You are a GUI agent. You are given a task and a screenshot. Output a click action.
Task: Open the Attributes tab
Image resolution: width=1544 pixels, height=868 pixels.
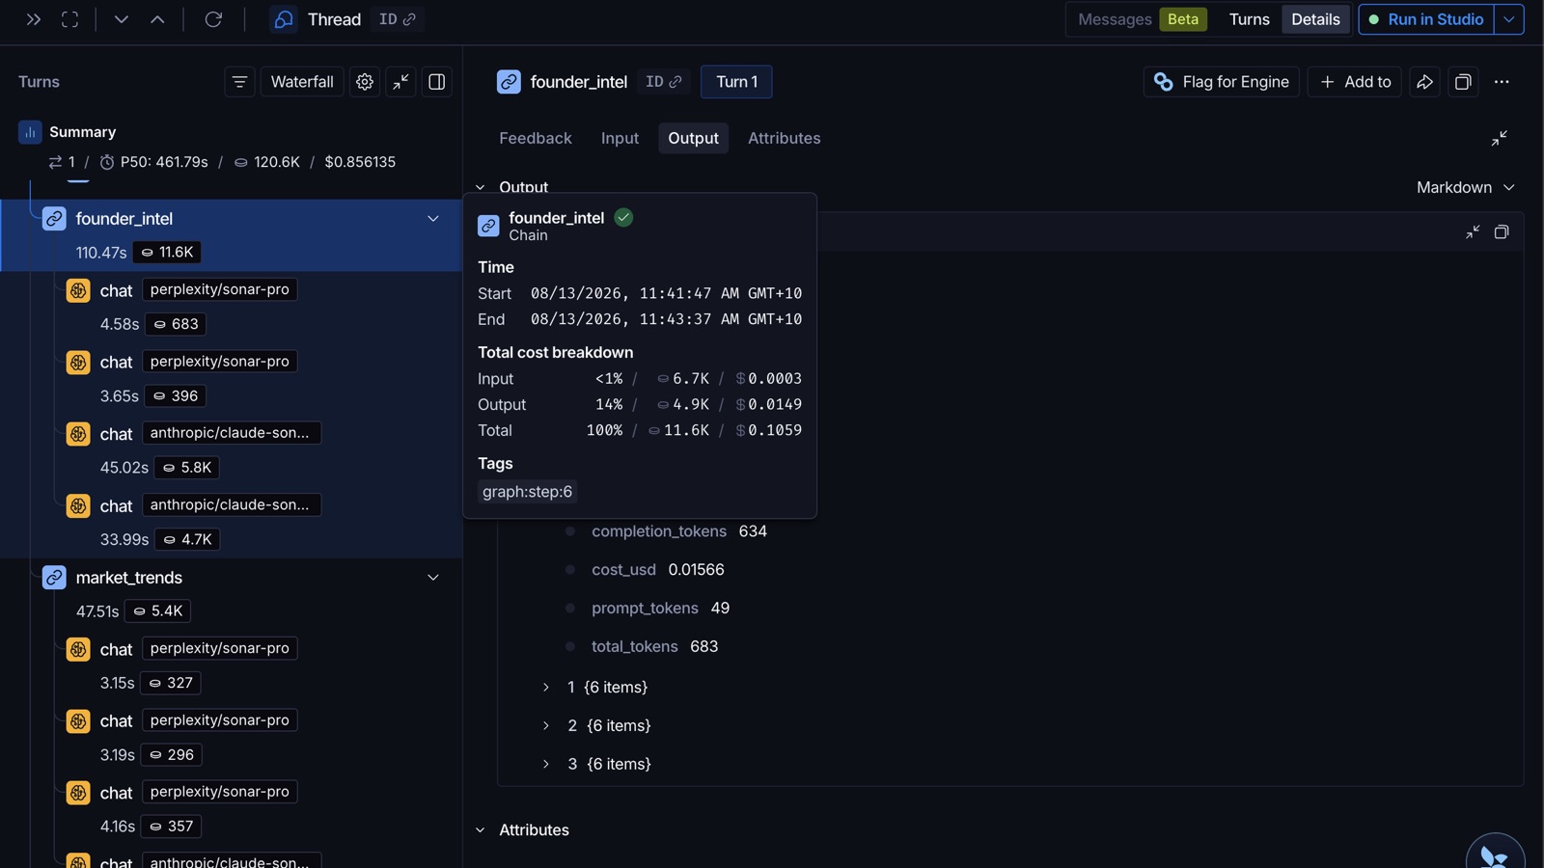[x=784, y=138]
